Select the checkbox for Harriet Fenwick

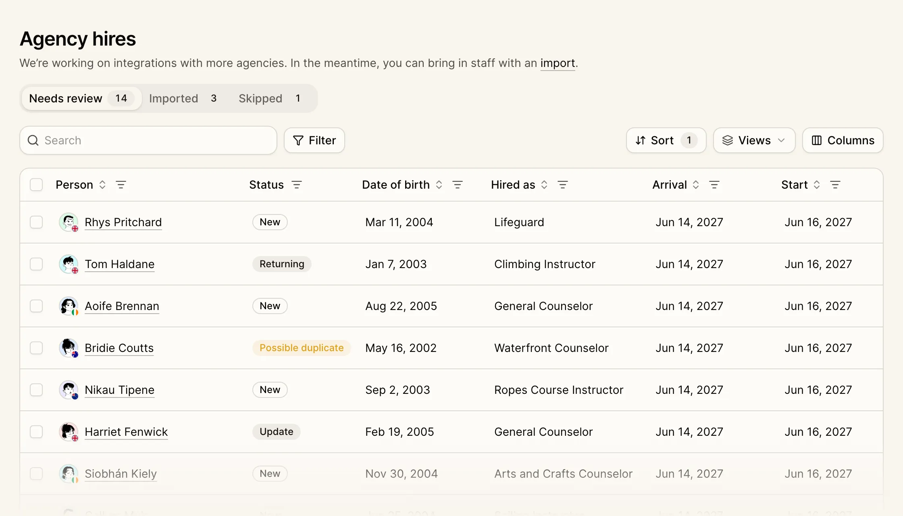pos(36,432)
